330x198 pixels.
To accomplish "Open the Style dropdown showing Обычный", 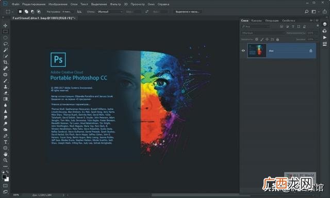I will coord(110,11).
